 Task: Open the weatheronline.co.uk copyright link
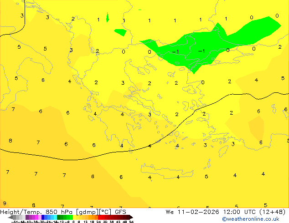point(251,219)
